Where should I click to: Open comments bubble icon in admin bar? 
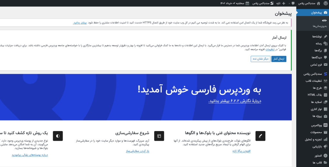pos(293,3)
